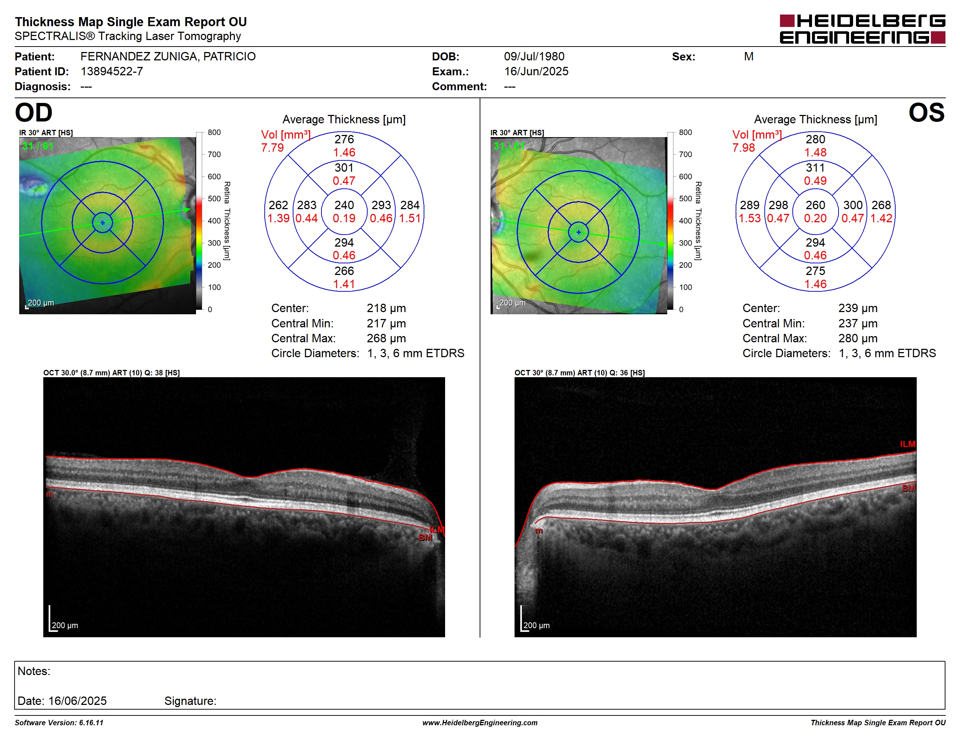Click OS inner superior thickness 311
The height and width of the screenshot is (742, 960).
[815, 168]
